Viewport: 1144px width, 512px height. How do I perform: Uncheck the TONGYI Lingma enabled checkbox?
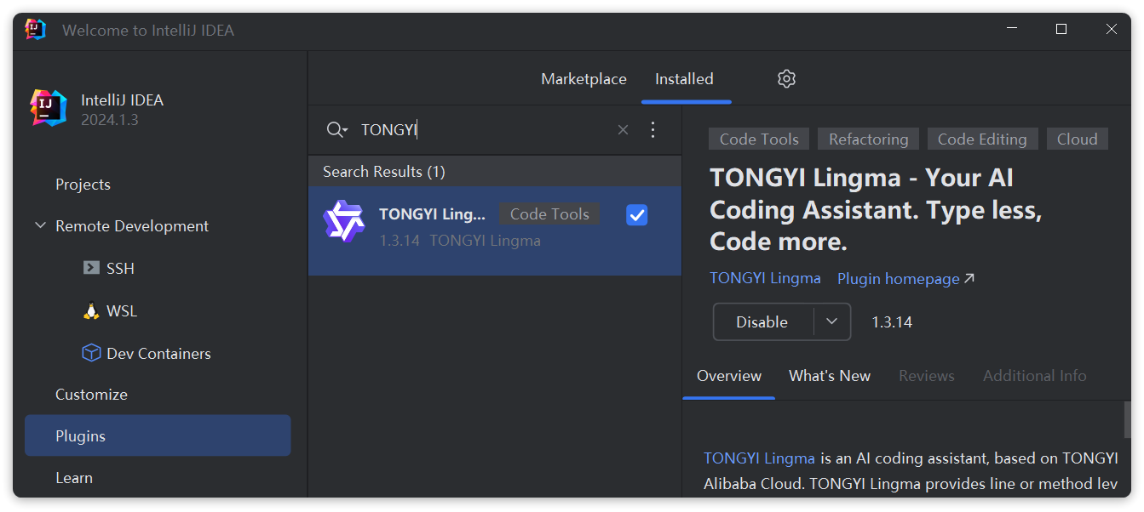coord(636,215)
